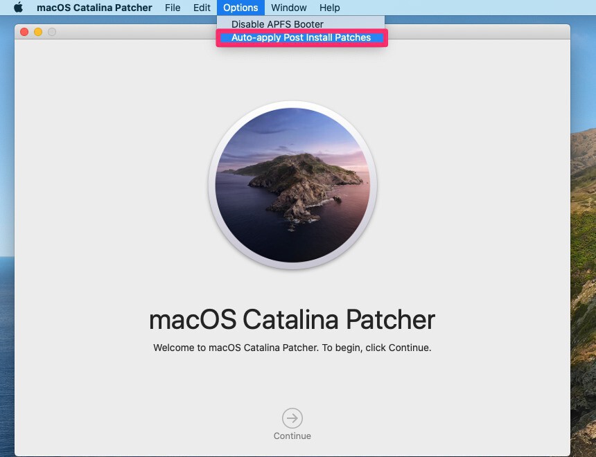This screenshot has width=596, height=457.
Task: Open the File menu
Action: coord(173,8)
